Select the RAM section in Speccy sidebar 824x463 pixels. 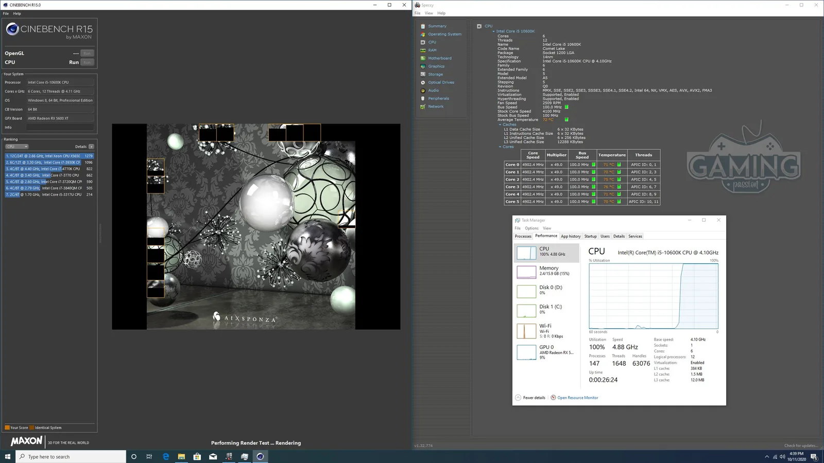point(432,50)
